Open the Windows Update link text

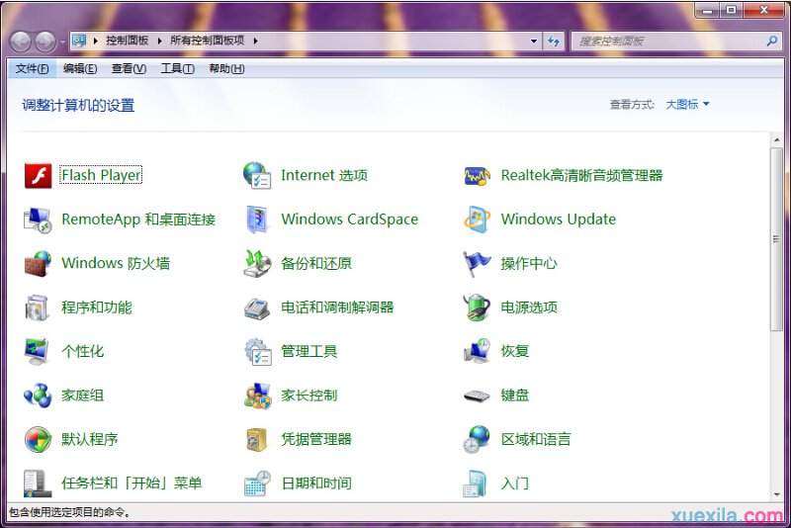click(x=559, y=220)
